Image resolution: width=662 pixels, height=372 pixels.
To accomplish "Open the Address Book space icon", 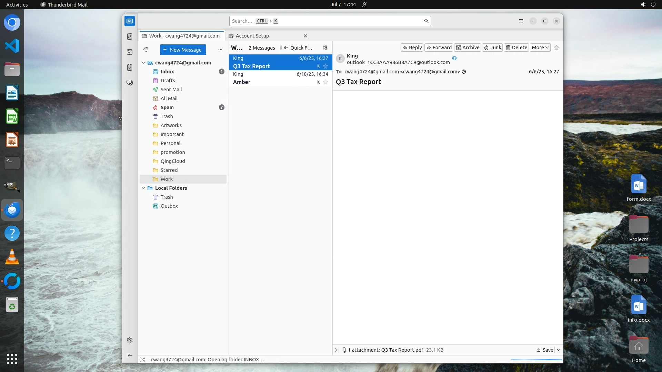I will click(130, 37).
